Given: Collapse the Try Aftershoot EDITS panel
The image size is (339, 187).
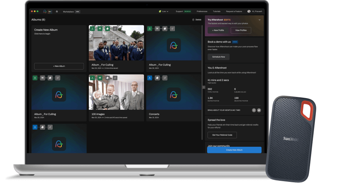Looking at the screenshot, I should [259, 20].
